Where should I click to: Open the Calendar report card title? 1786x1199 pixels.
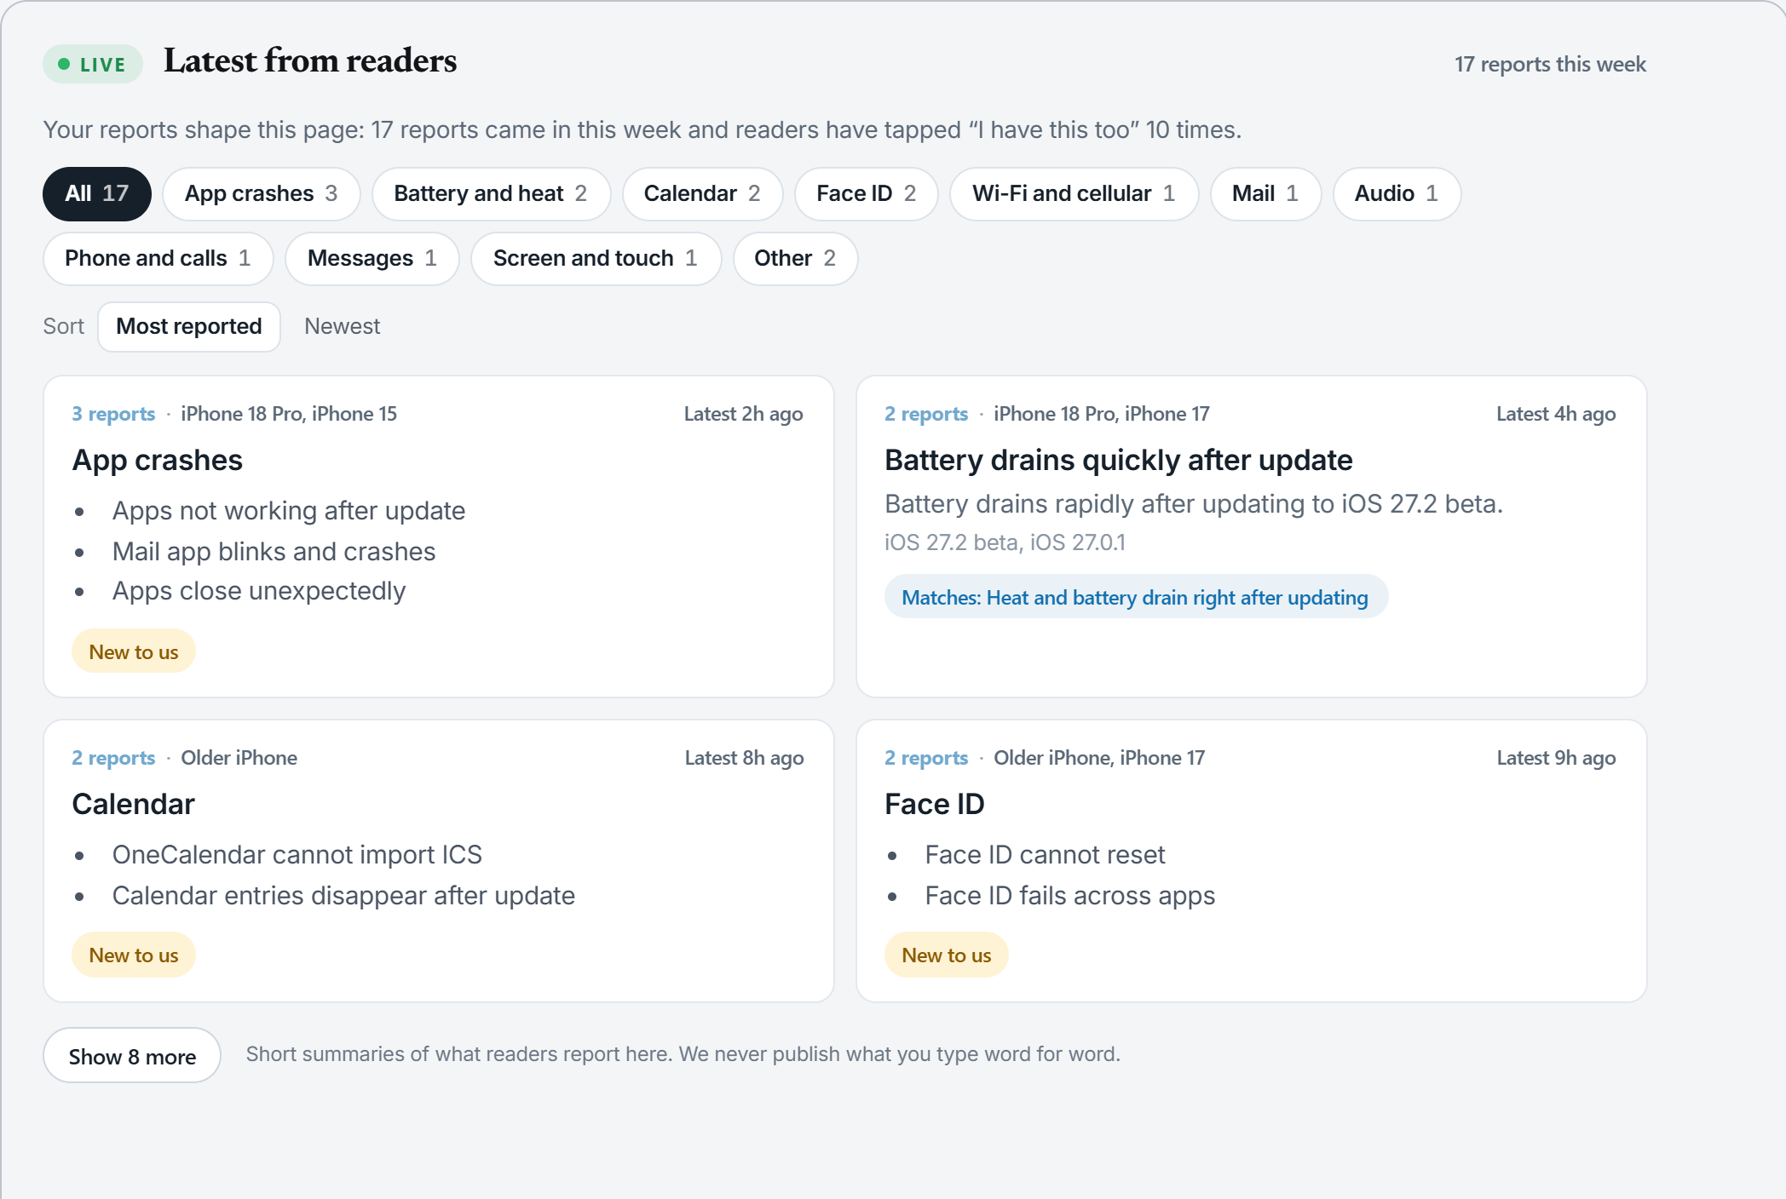click(134, 804)
